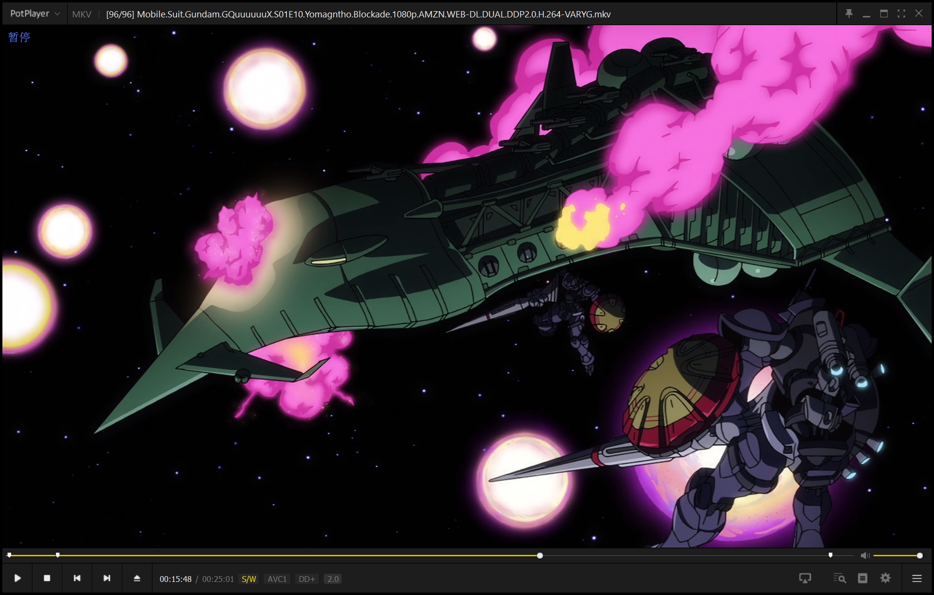The width and height of the screenshot is (934, 595).
Task: Jump to the first chapter marker
Action: point(9,555)
